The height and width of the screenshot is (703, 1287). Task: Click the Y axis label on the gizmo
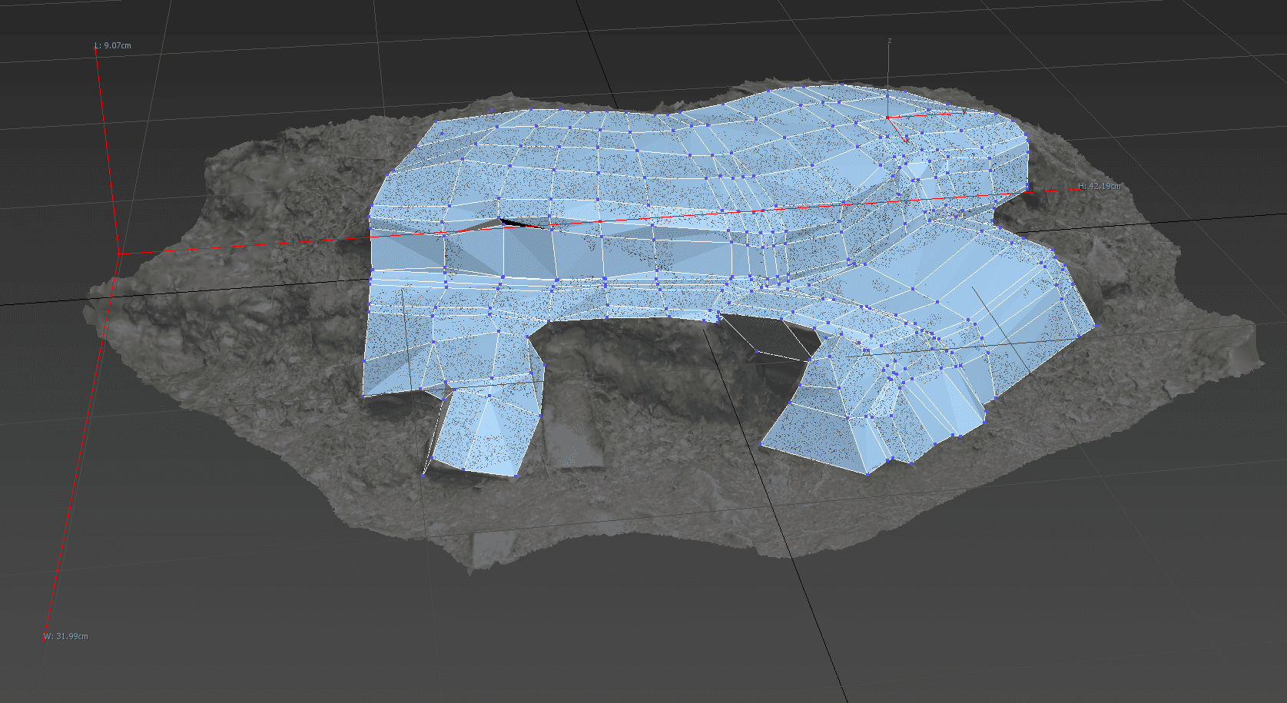tap(964, 111)
